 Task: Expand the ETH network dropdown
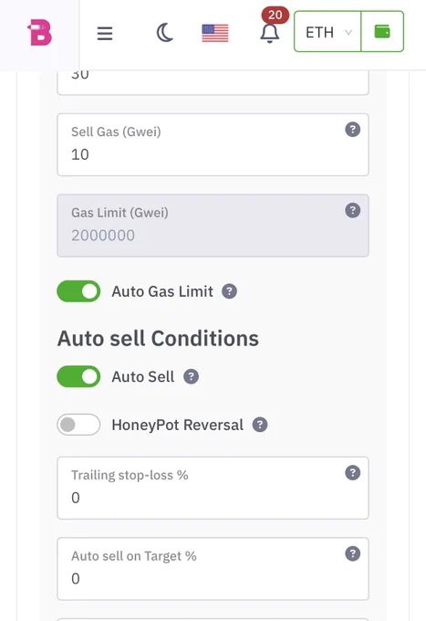pyautogui.click(x=327, y=32)
